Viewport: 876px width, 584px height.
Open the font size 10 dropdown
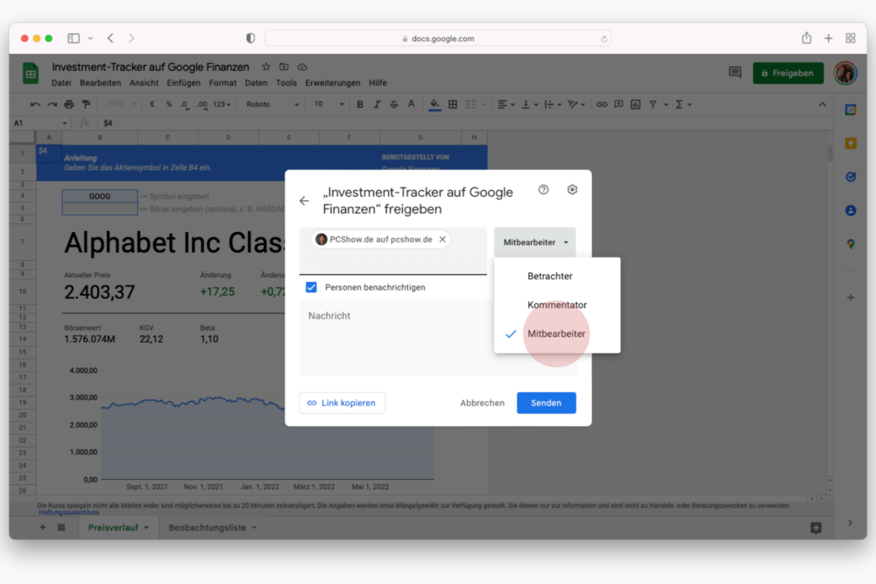tap(328, 104)
